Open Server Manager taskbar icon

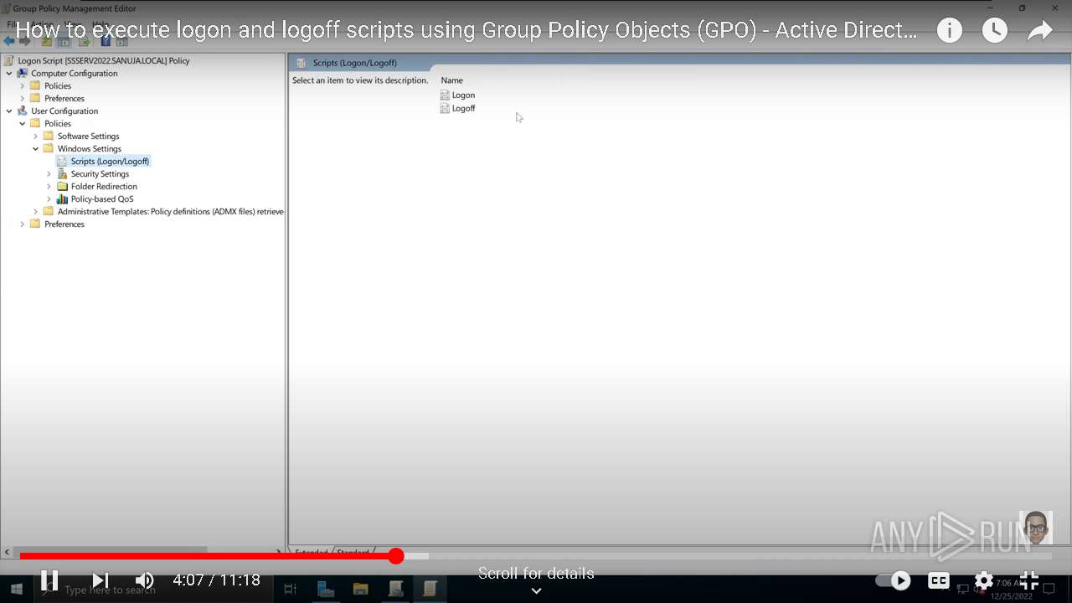click(326, 590)
